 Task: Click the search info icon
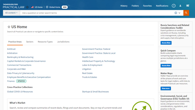176,13
